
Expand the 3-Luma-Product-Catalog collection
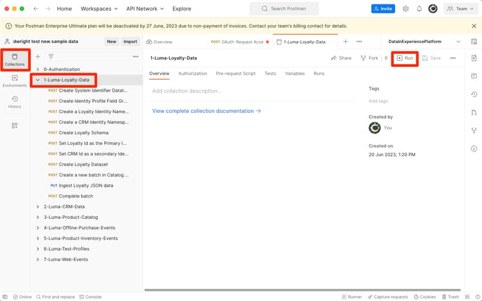[x=38, y=217]
